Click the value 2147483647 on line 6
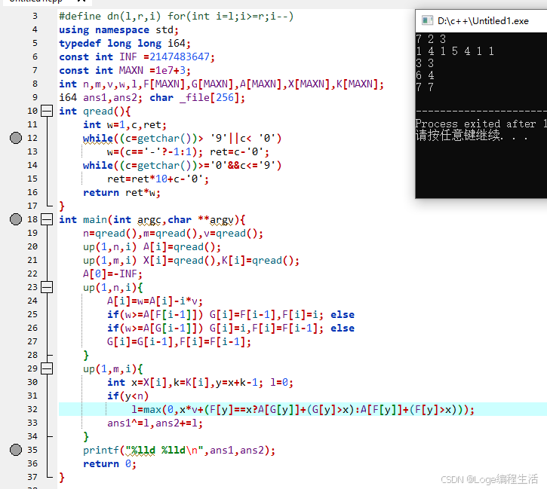The width and height of the screenshot is (547, 489). point(180,57)
